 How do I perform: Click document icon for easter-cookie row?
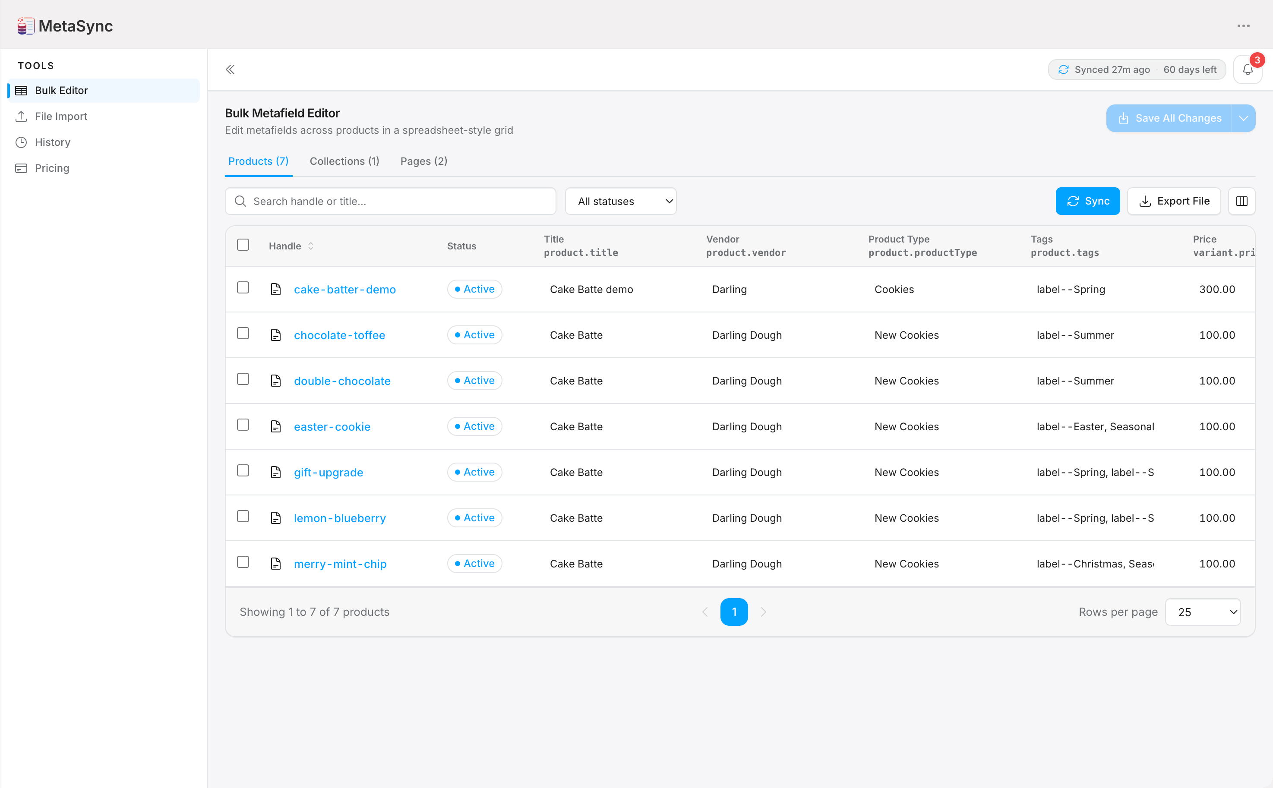tap(276, 426)
